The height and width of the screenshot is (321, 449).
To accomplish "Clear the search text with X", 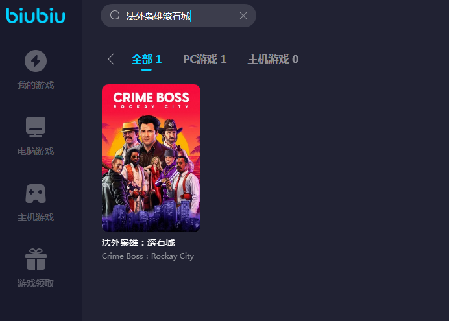I will 243,16.
